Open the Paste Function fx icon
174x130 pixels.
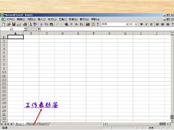point(76,24)
